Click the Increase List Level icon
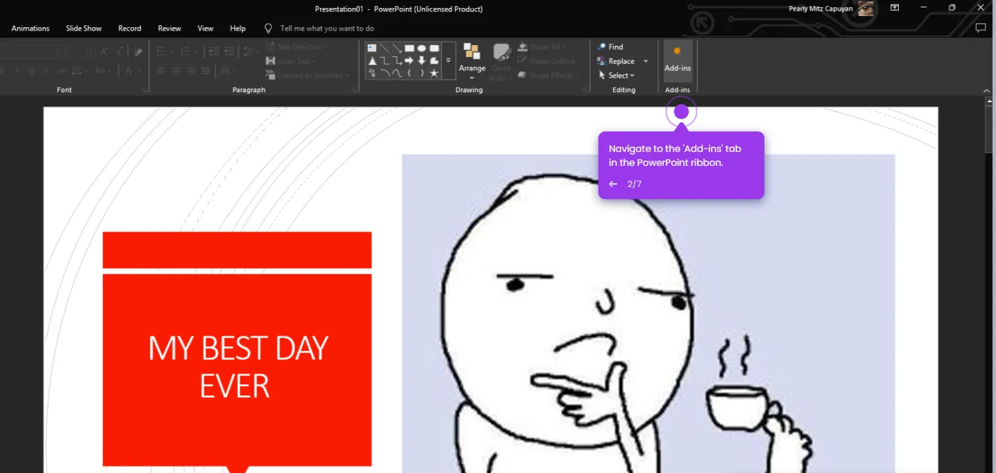The height and width of the screenshot is (473, 996). [229, 51]
